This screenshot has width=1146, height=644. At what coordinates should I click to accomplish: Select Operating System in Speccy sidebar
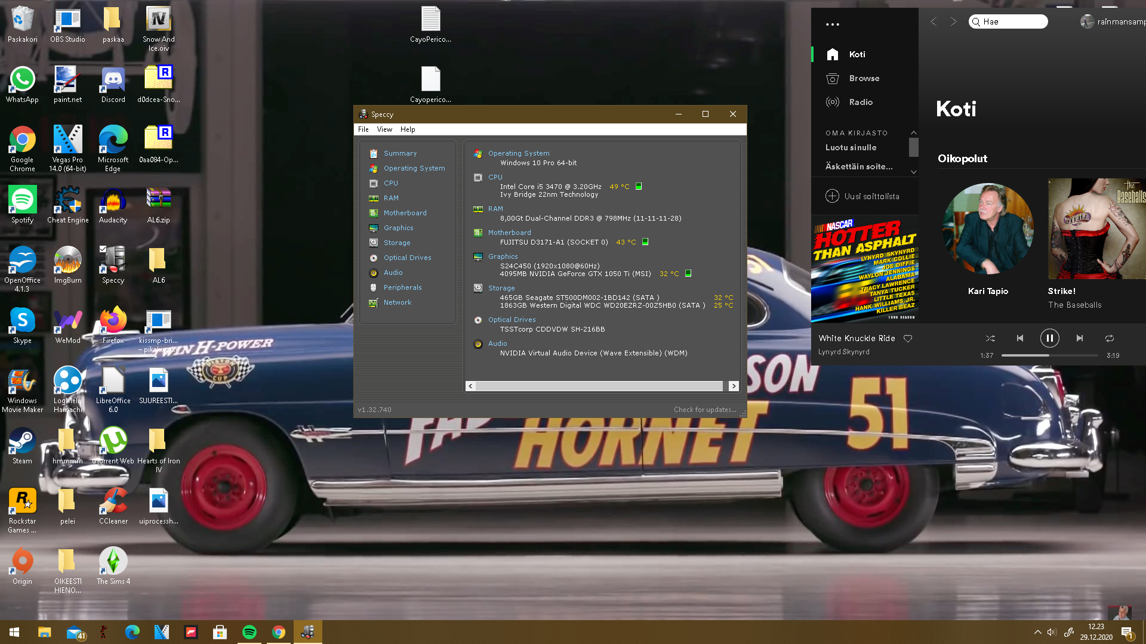pyautogui.click(x=414, y=168)
